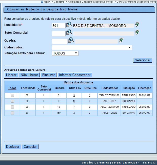Click the Quadra search magnifier icon
The image size is (157, 165).
click(71, 40)
